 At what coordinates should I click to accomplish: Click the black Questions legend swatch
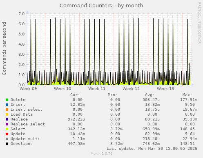(x=7, y=144)
